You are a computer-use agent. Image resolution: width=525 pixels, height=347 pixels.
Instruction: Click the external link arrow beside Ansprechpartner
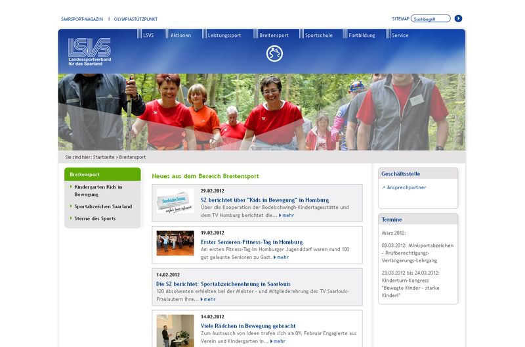pos(383,187)
